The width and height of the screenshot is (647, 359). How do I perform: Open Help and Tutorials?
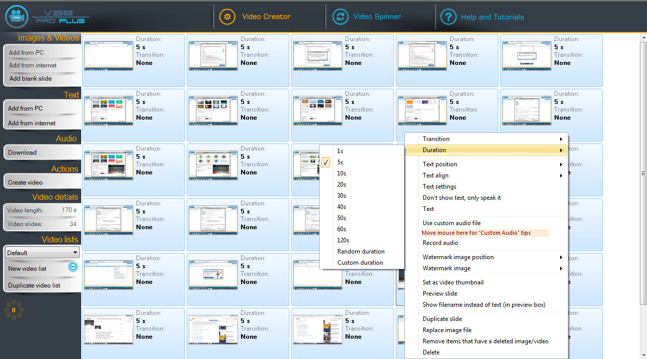[492, 17]
